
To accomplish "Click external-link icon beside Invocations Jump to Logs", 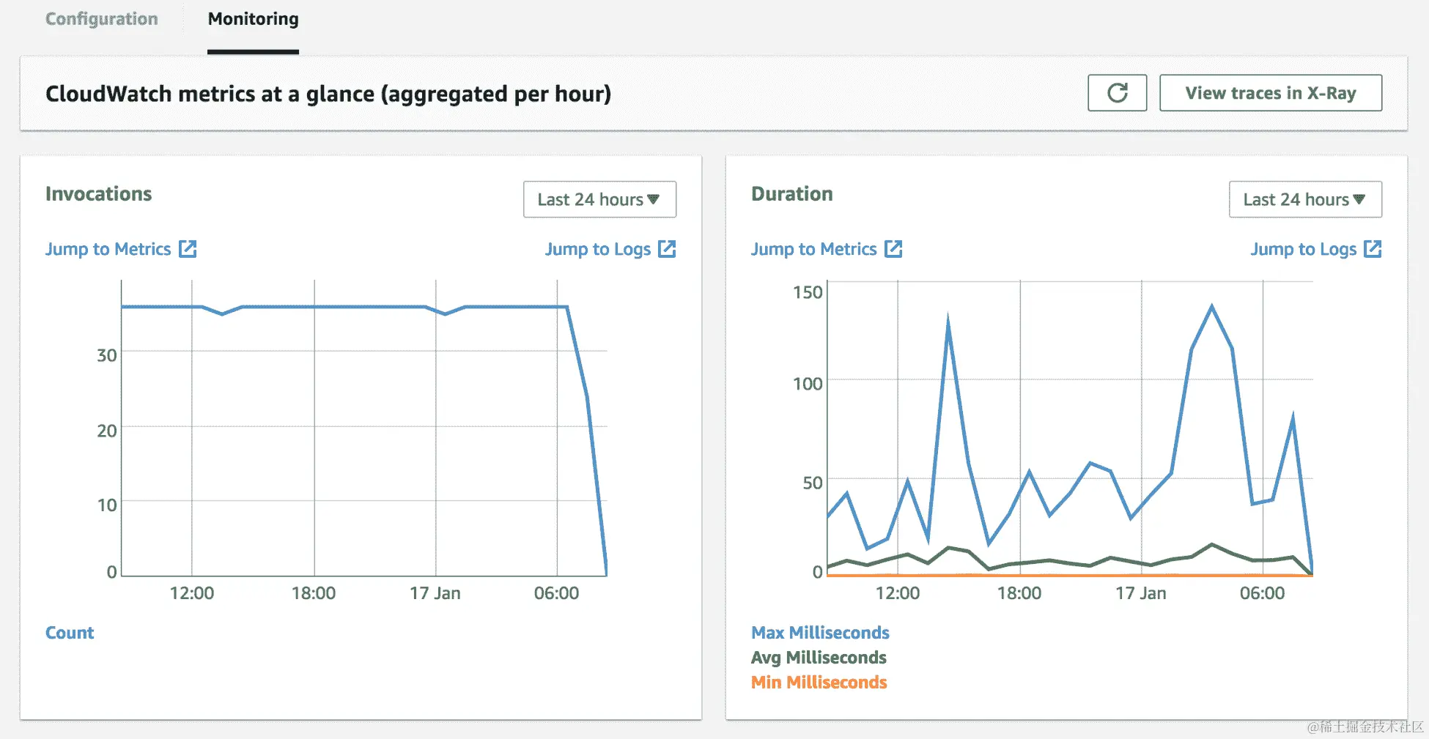I will coord(667,249).
